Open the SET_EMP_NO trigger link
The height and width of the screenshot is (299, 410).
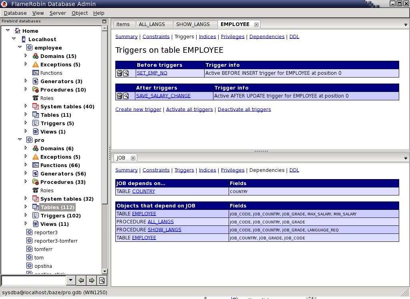[x=152, y=73]
